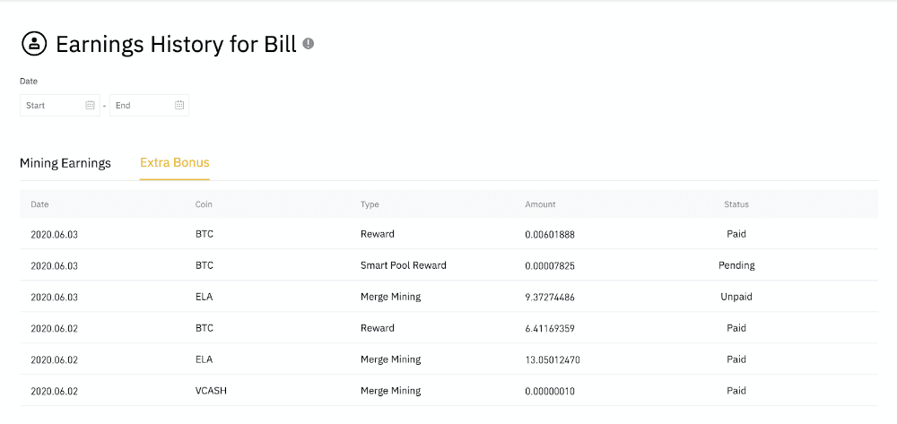This screenshot has width=897, height=424.
Task: Click the Pending status cell
Action: coord(736,265)
